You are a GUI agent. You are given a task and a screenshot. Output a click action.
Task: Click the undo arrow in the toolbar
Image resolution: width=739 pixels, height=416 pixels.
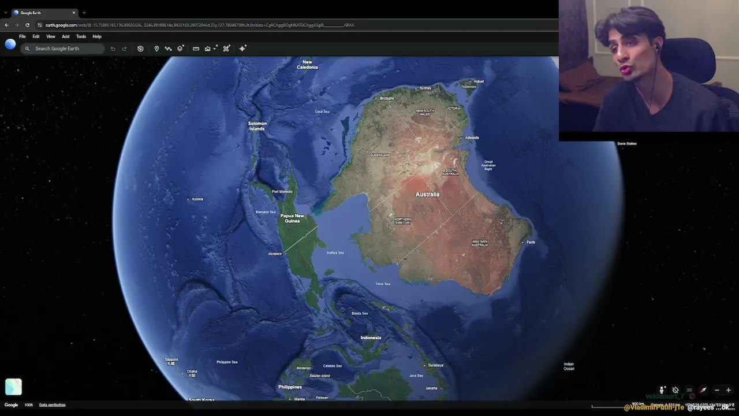point(113,49)
